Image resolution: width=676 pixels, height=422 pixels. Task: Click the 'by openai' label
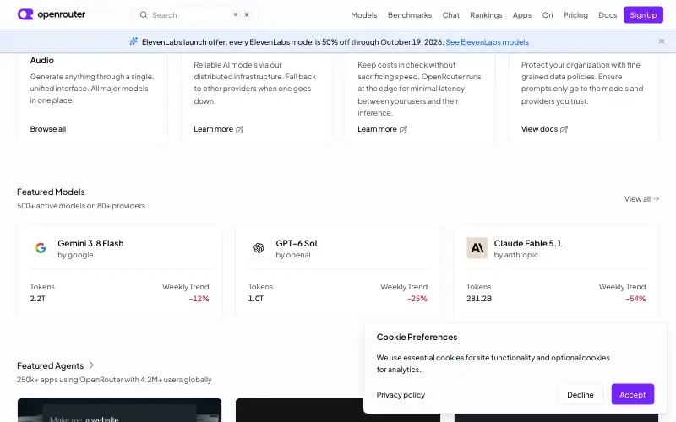tap(293, 255)
